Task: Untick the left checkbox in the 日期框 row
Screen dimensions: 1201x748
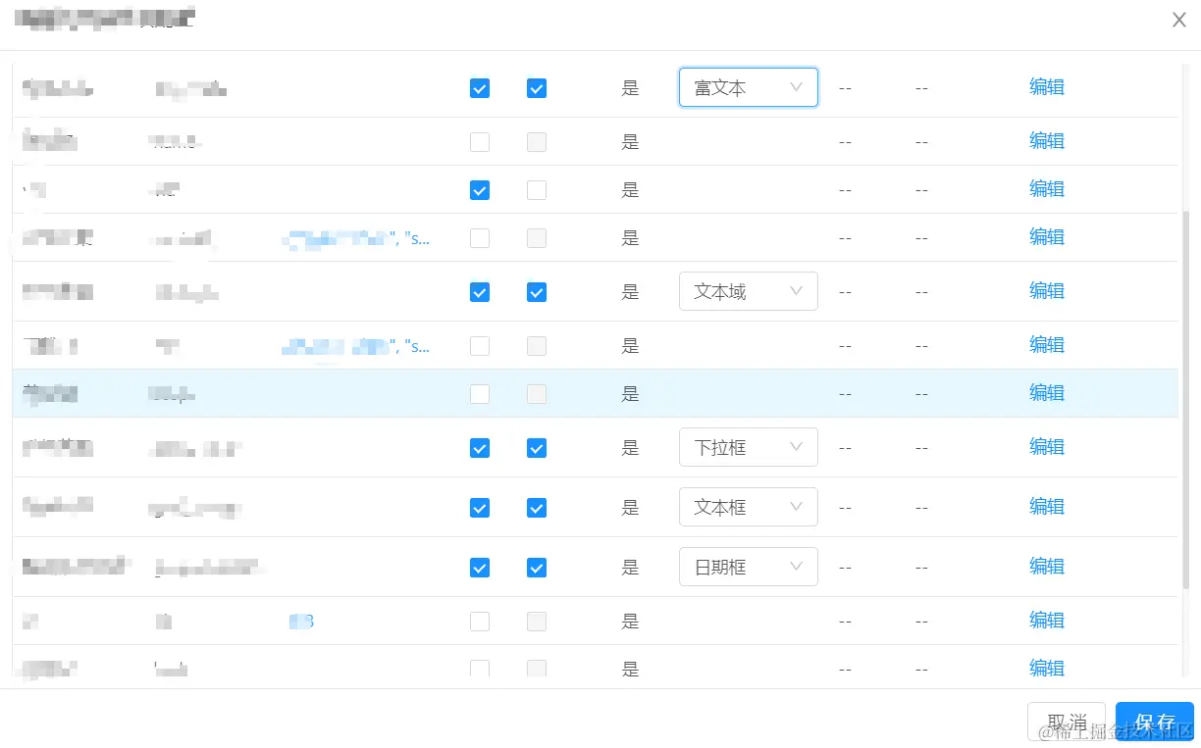Action: (x=480, y=568)
